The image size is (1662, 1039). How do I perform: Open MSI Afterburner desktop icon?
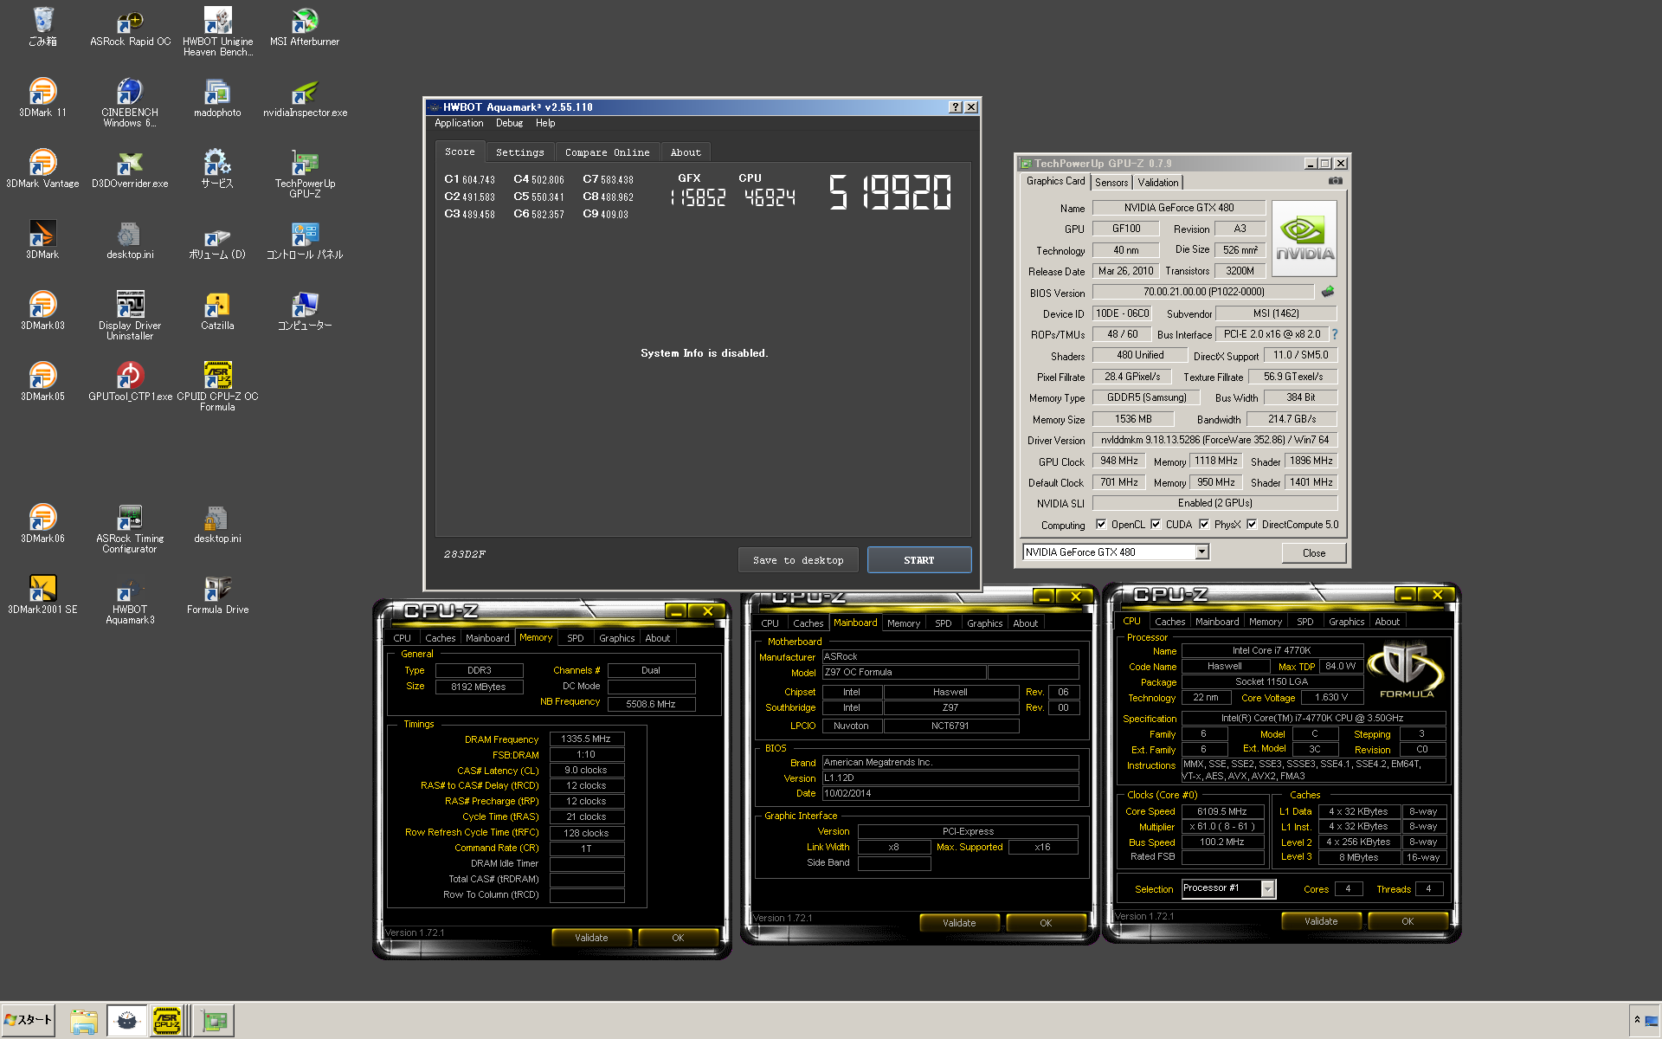pyautogui.click(x=305, y=26)
